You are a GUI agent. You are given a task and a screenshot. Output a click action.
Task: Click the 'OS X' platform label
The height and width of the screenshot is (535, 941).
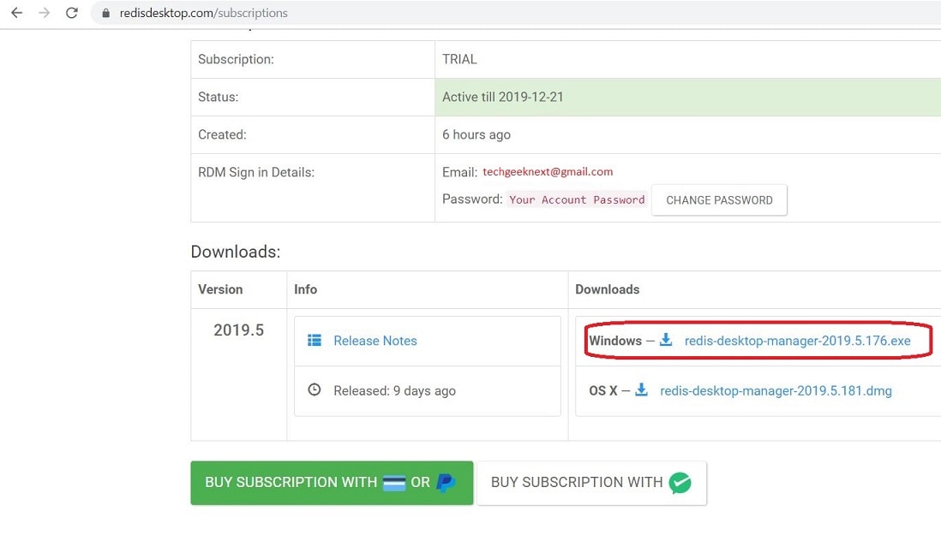[x=603, y=390]
